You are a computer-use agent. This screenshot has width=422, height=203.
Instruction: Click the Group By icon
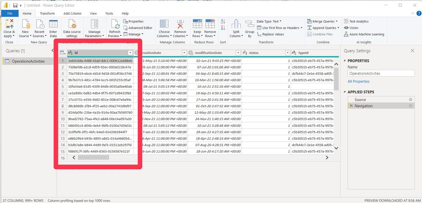tap(250, 24)
